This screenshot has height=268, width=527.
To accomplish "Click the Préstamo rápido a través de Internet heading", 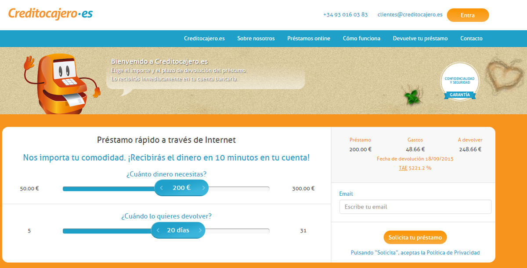I will pos(166,140).
